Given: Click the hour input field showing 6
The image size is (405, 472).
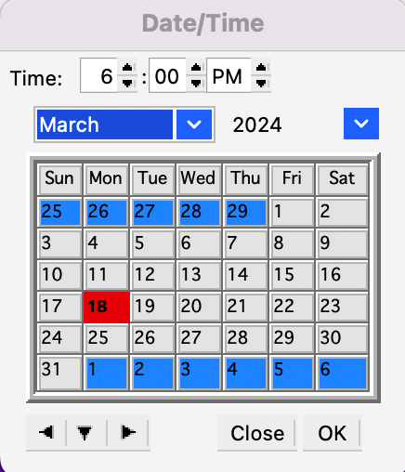Looking at the screenshot, I should coord(98,75).
